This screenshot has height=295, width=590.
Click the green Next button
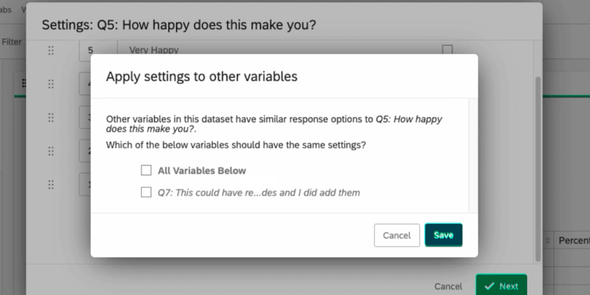[501, 286]
